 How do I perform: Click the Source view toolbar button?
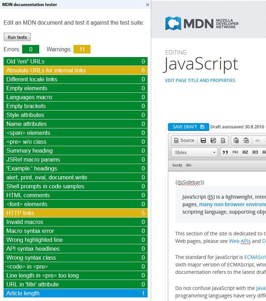point(184,141)
